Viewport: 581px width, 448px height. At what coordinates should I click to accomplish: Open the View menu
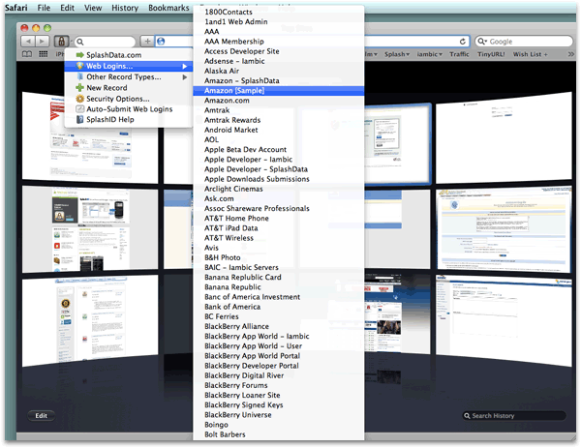coord(93,8)
